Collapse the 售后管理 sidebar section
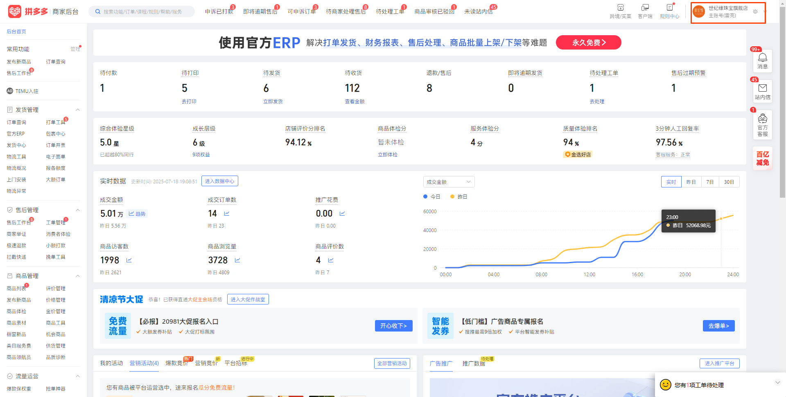Image resolution: width=786 pixels, height=397 pixels. 78,210
